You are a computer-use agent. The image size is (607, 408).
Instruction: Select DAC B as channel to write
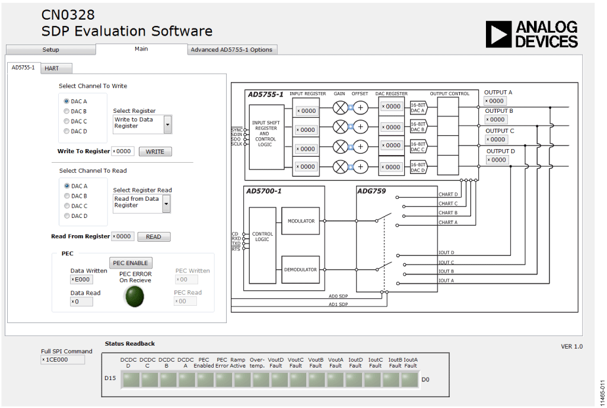tap(66, 111)
